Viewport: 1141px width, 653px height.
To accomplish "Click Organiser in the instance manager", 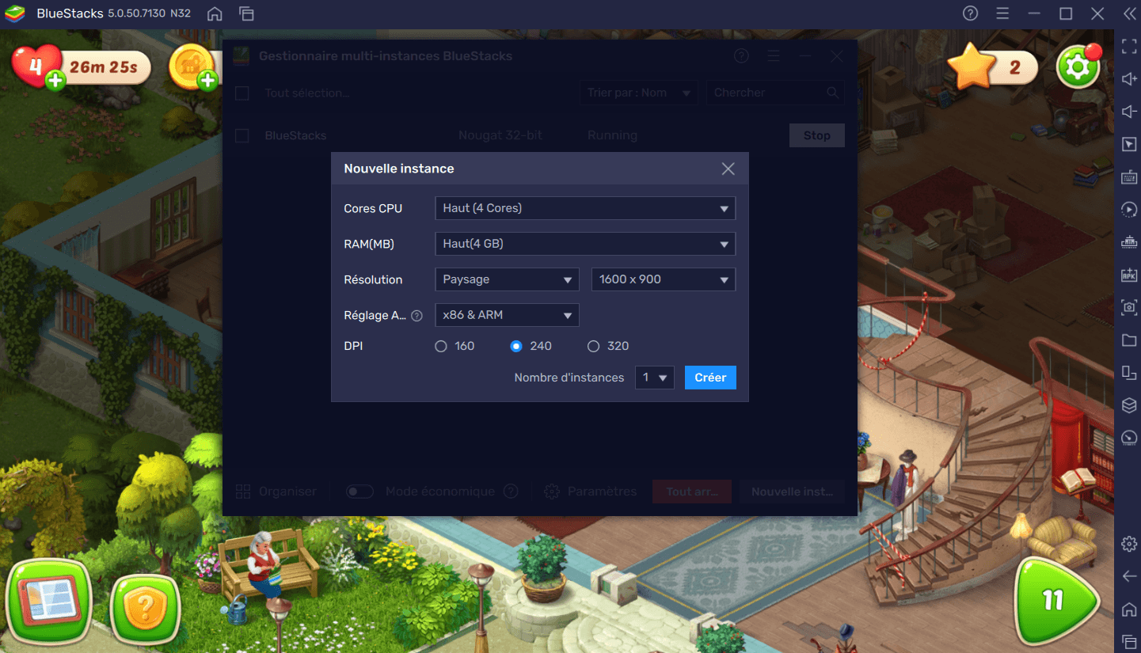I will 276,492.
